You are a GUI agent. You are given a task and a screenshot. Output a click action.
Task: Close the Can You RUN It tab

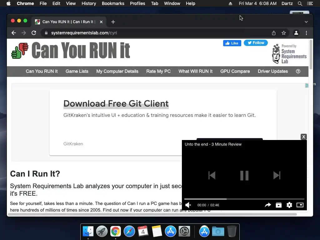101,22
